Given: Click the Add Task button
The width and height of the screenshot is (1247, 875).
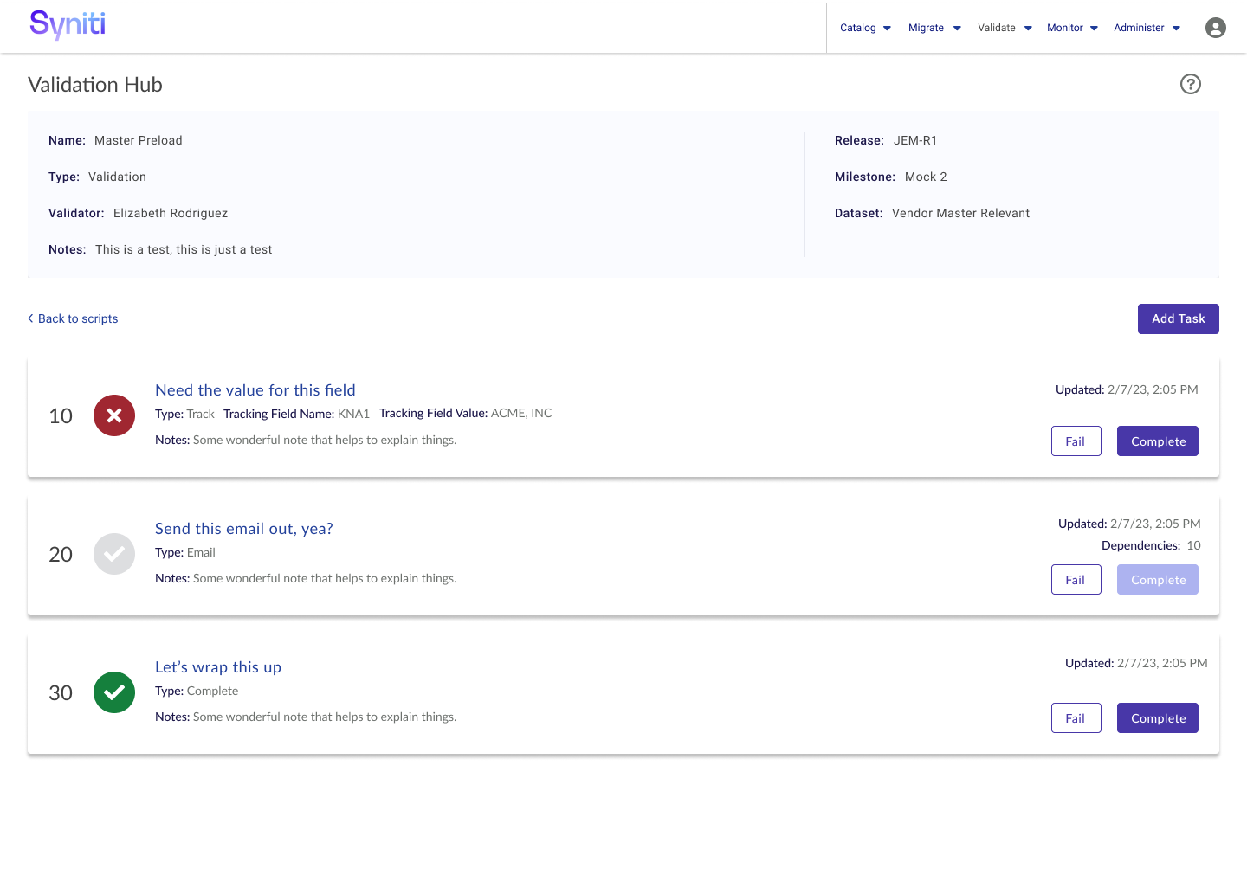Looking at the screenshot, I should 1178,318.
